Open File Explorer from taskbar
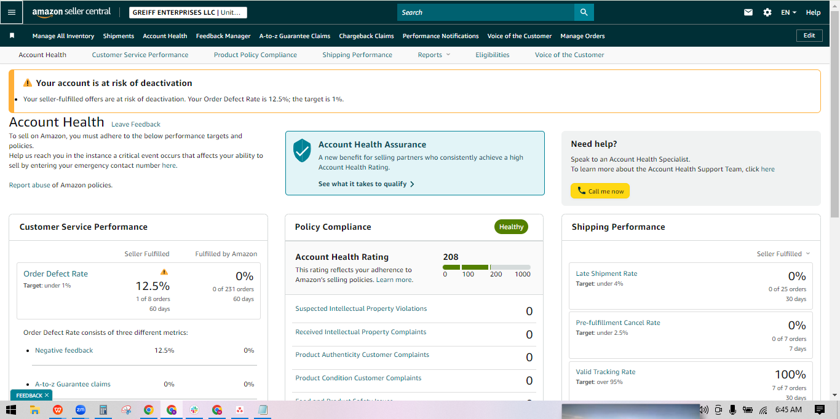The image size is (840, 419). pos(34,410)
